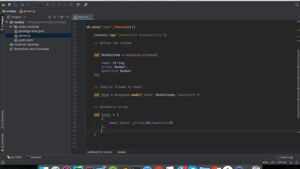Screen dimensions: 300x169
Task: Change the LF line separator setting
Action: pos(273,162)
